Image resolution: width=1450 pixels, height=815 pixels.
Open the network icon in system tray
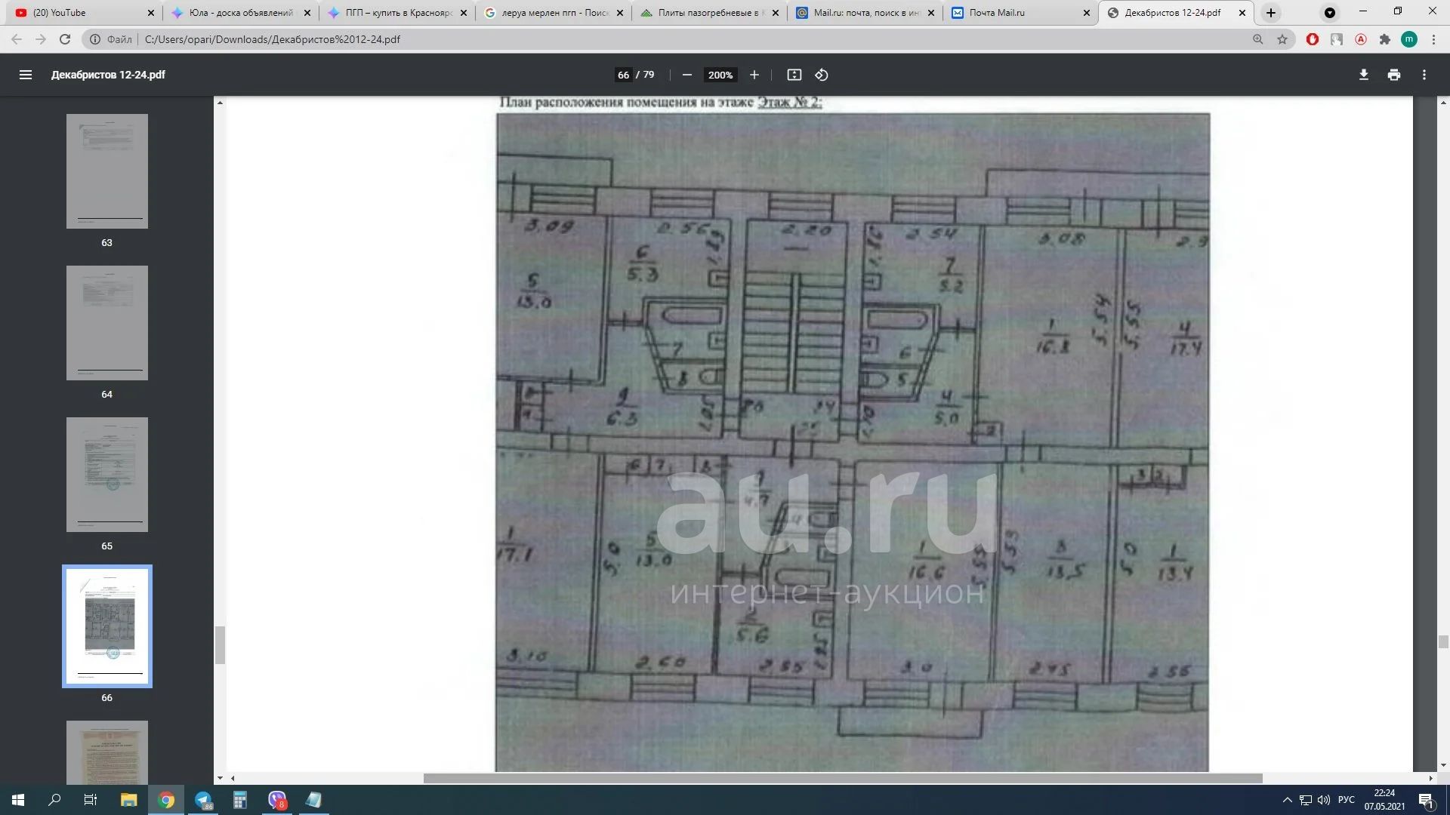(x=1305, y=800)
